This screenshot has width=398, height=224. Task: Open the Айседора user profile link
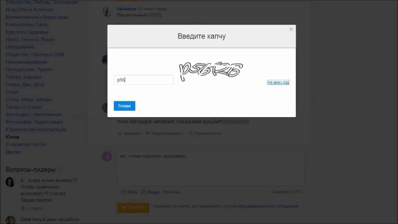(127, 9)
